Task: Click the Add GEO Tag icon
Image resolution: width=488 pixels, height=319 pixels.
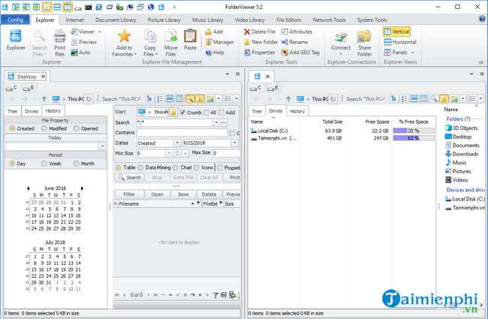Action: (x=285, y=53)
